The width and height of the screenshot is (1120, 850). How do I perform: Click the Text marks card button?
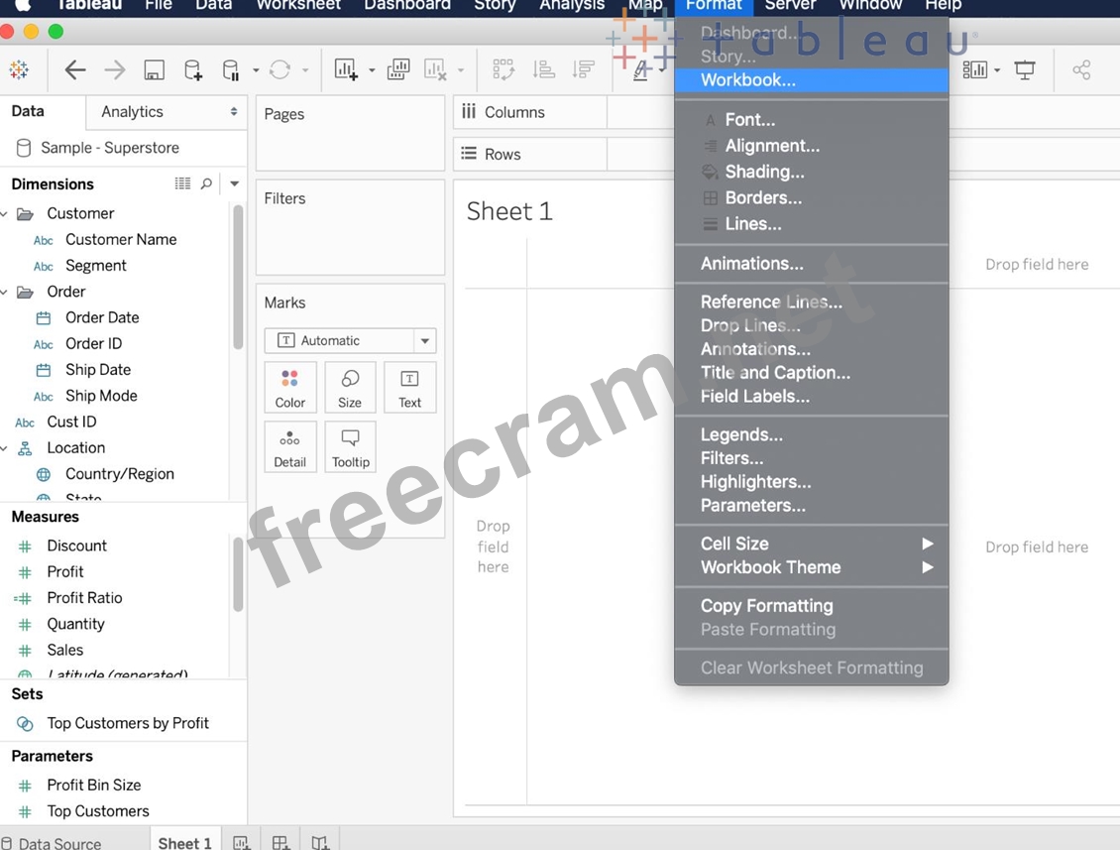click(x=410, y=388)
